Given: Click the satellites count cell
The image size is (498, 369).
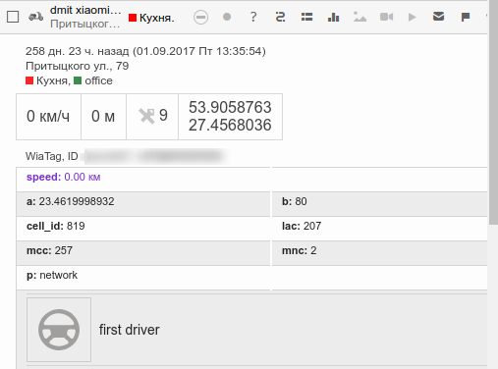Looking at the screenshot, I should coord(152,117).
